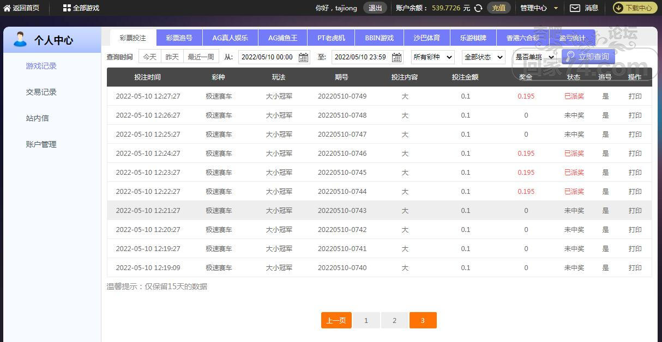This screenshot has width=662, height=342.
Task: Click 管理中心 menu
Action: coord(534,8)
